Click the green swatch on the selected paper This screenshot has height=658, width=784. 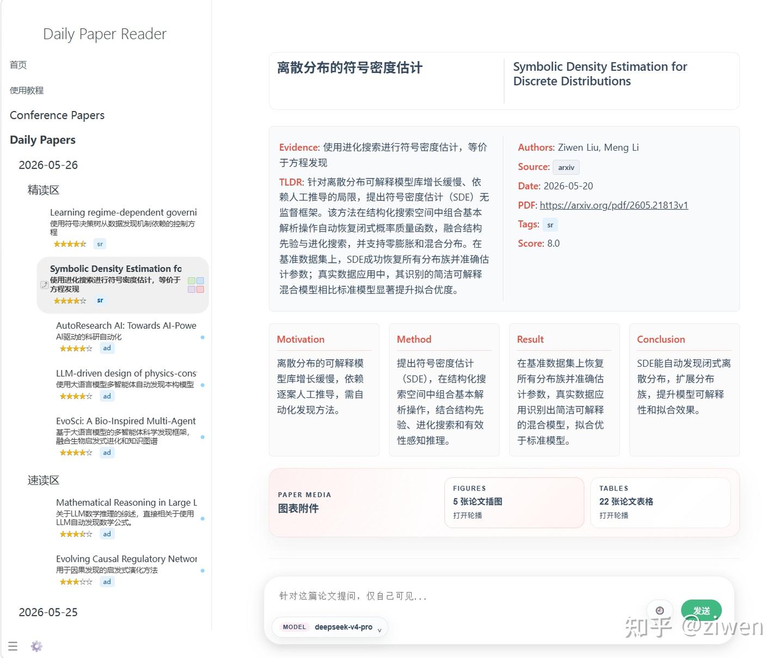click(192, 281)
